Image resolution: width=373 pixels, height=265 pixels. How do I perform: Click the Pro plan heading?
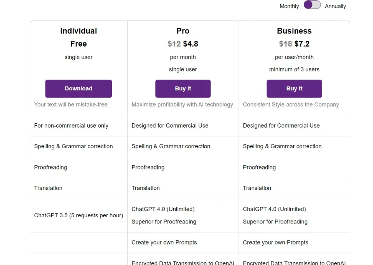[x=183, y=31]
